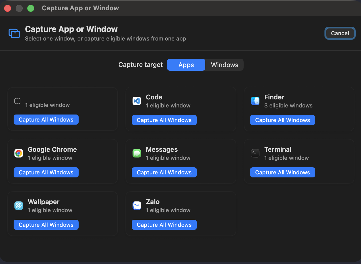Viewport: 361px width, 264px height.
Task: Click the Messages app icon
Action: tap(137, 153)
